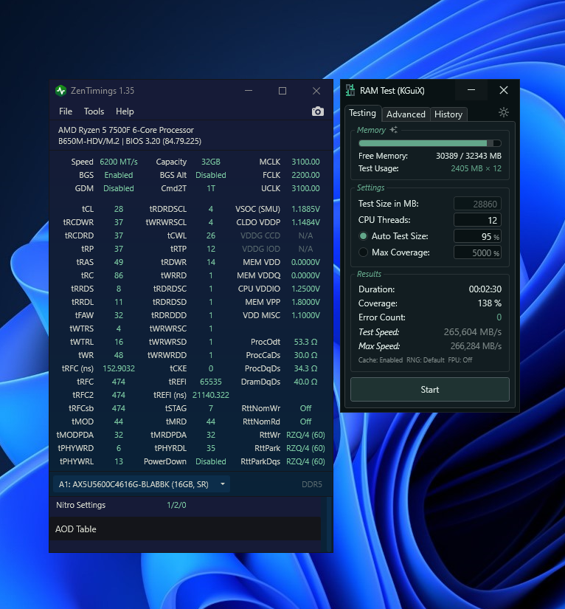Click the Nitro Settings row
This screenshot has width=565, height=609.
pos(185,505)
